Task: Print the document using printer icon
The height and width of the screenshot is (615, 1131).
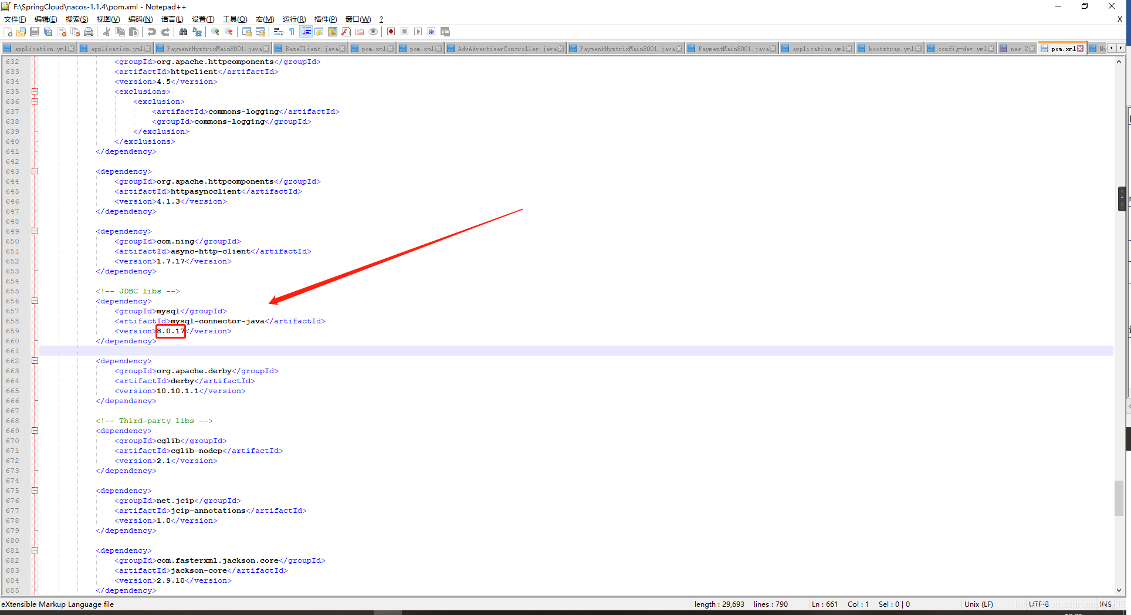Action: (x=89, y=32)
